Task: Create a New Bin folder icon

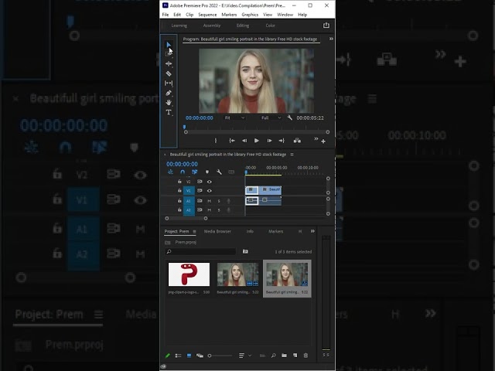Action: (x=284, y=356)
